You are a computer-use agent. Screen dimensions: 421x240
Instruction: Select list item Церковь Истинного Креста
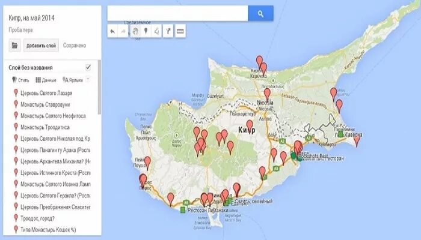pyautogui.click(x=55, y=173)
